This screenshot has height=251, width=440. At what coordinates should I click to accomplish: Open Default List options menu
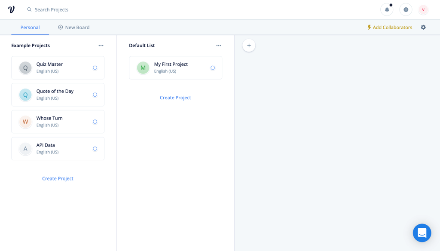click(219, 46)
